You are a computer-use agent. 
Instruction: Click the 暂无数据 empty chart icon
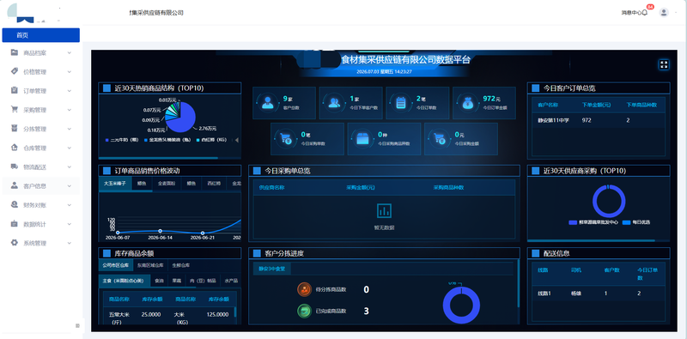384,210
